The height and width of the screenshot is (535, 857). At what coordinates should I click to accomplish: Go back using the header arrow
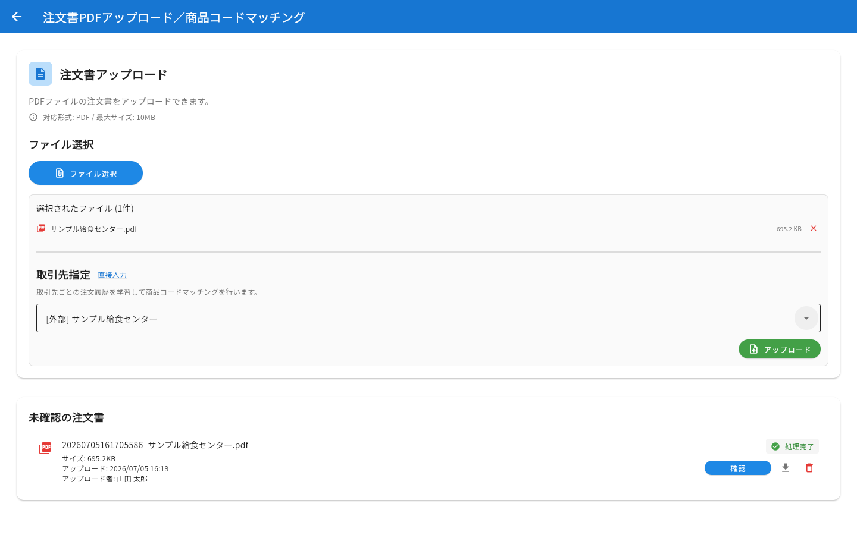[17, 17]
